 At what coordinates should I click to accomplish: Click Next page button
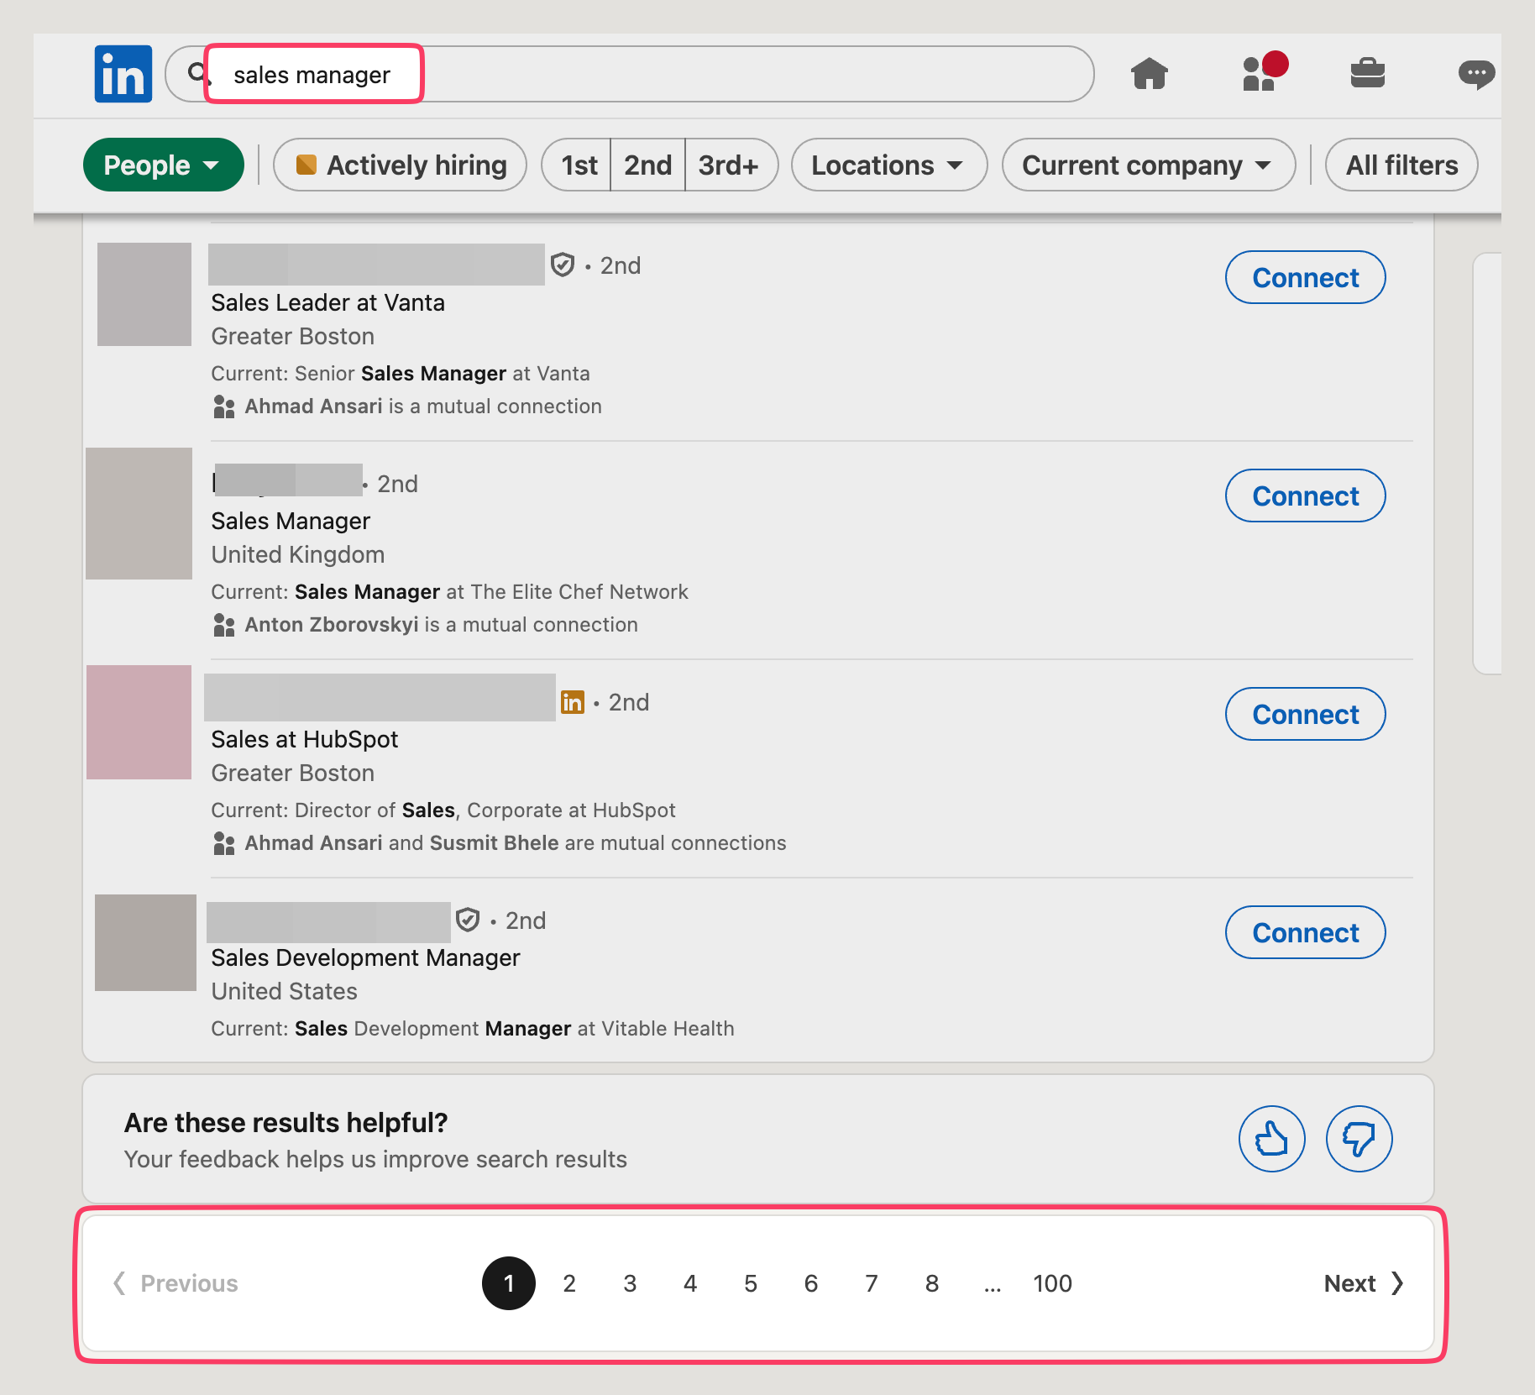[x=1364, y=1283]
